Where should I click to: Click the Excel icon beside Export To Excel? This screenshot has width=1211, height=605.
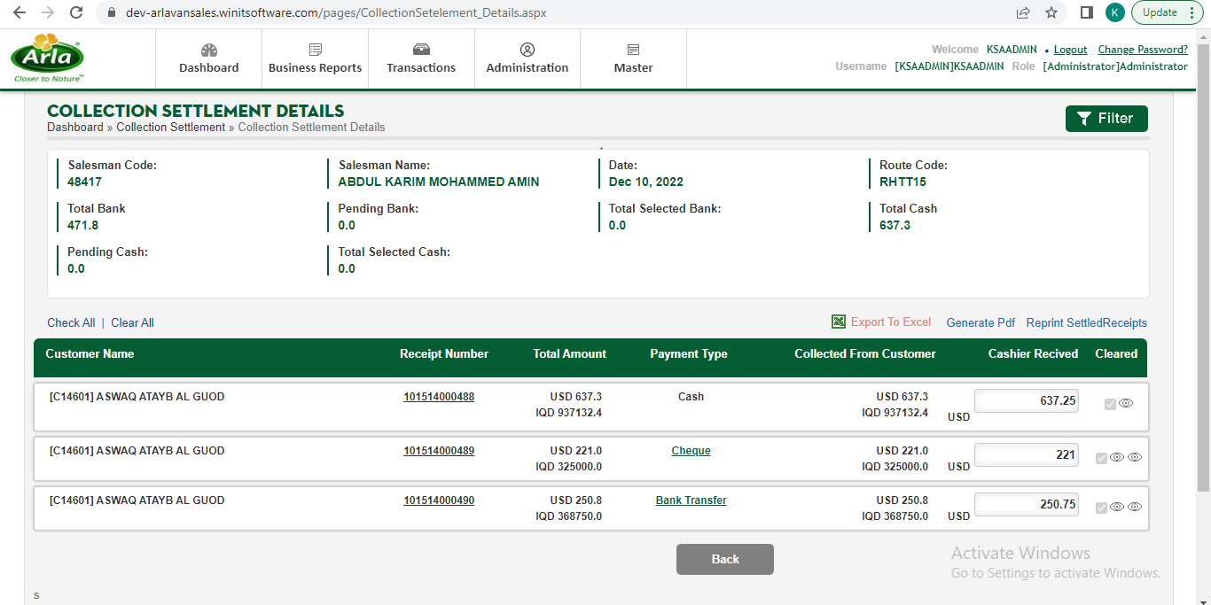click(838, 322)
